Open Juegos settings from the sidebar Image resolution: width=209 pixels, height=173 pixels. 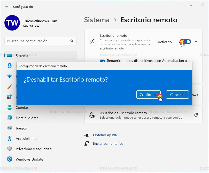click(21, 128)
